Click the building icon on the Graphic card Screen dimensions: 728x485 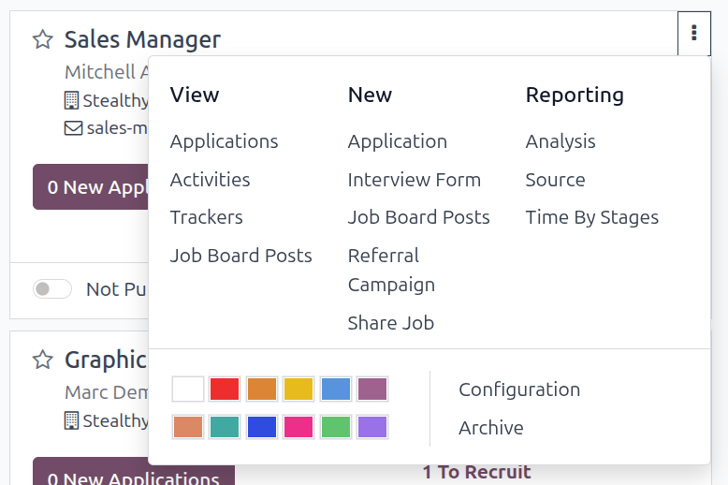71,420
